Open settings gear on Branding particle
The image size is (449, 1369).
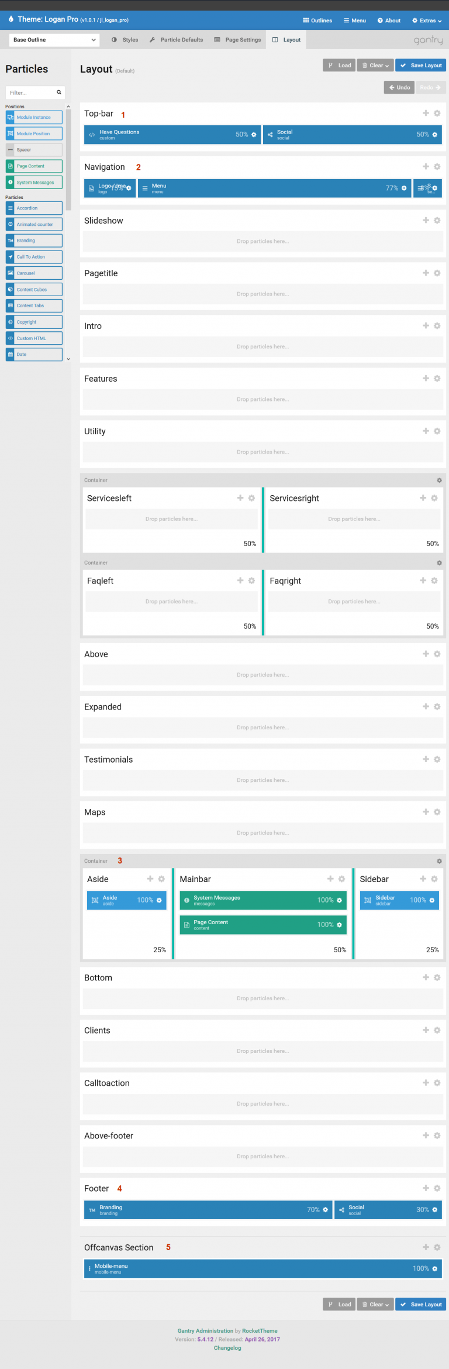coord(326,1210)
